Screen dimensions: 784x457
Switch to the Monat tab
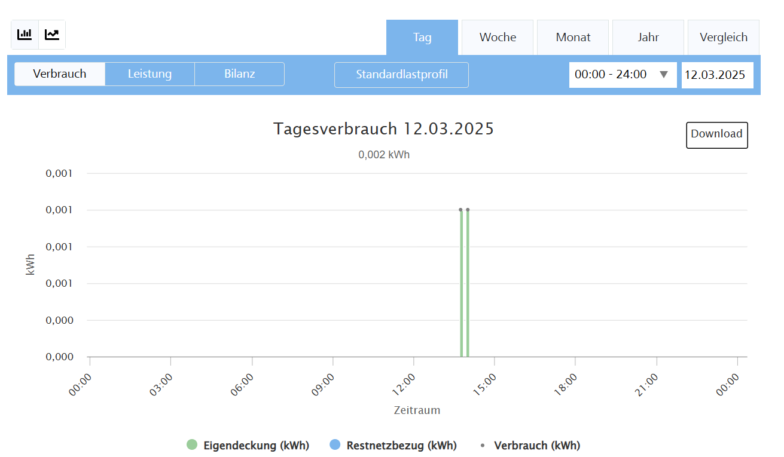click(x=573, y=37)
